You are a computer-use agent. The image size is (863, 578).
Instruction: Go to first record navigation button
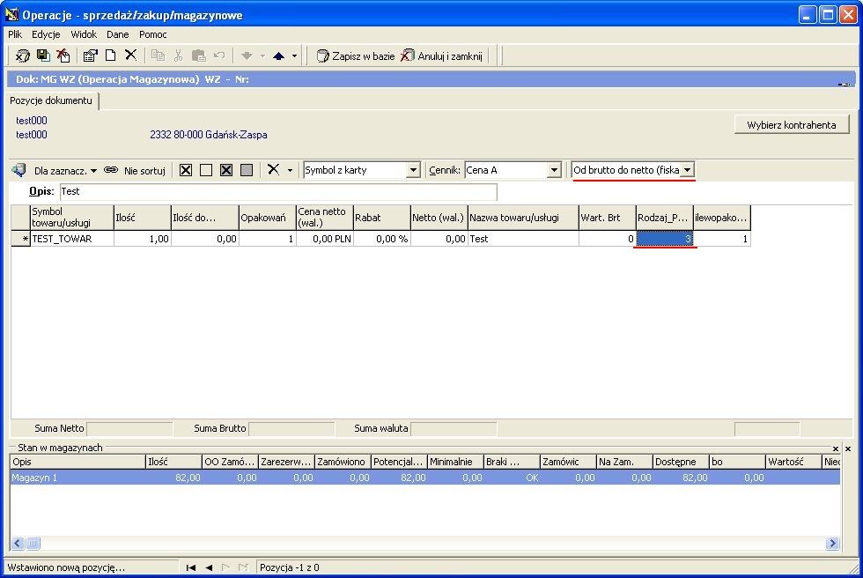(191, 567)
